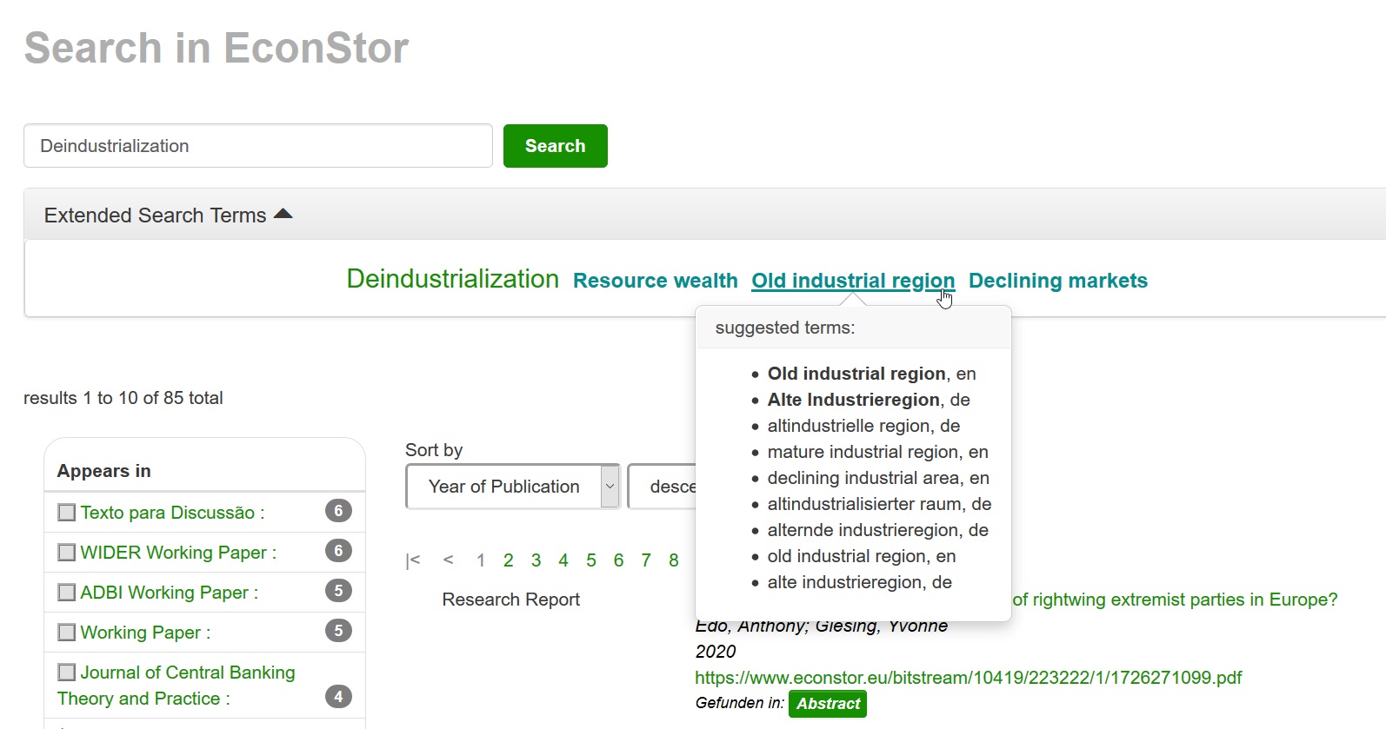This screenshot has width=1386, height=729.
Task: Go to results page 3
Action: [x=536, y=560]
